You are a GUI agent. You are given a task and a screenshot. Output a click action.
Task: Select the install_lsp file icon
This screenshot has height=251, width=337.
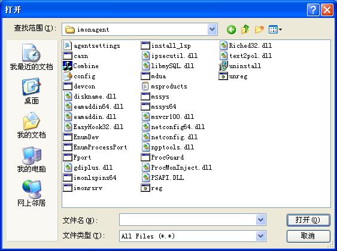[x=145, y=45]
